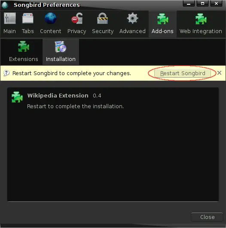The width and height of the screenshot is (226, 228).
Task: Open Content settings globe icon
Action: [x=50, y=18]
